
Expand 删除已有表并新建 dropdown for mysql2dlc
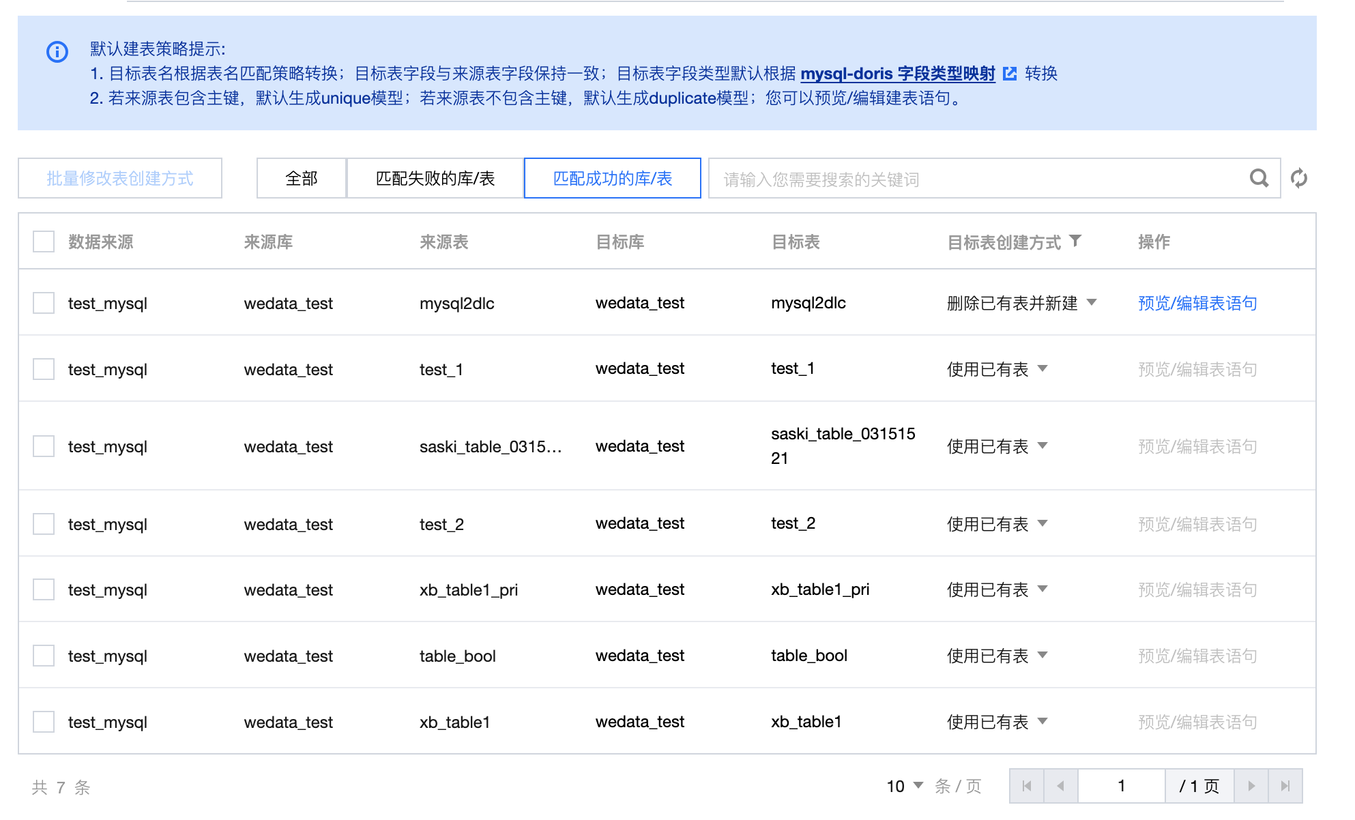click(1022, 303)
